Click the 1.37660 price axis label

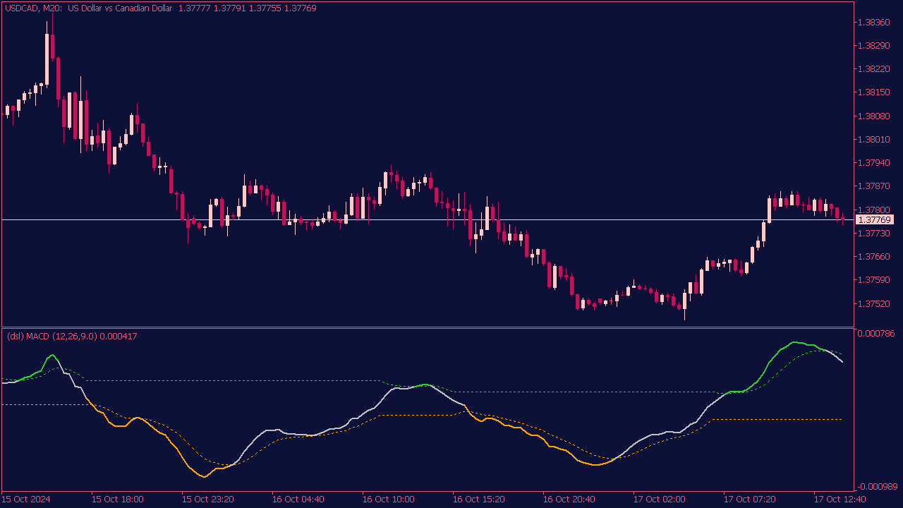[x=873, y=257]
